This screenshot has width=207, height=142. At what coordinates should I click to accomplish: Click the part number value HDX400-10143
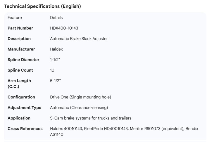tap(64, 28)
